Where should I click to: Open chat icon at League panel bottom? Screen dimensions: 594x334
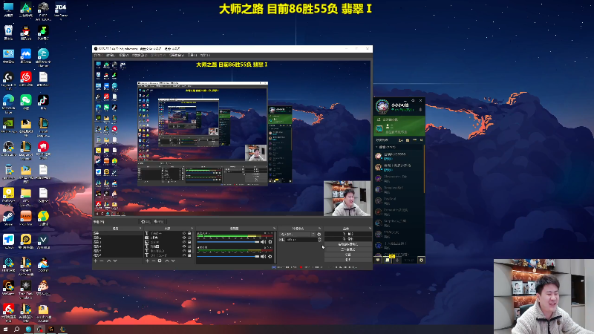pyautogui.click(x=378, y=260)
